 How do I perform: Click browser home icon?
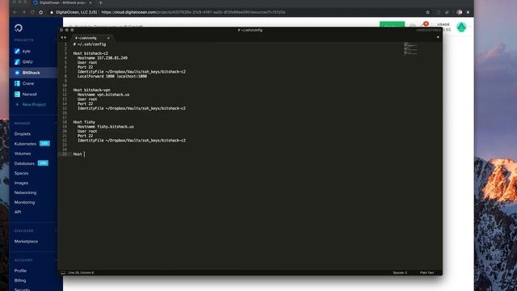[x=41, y=12]
